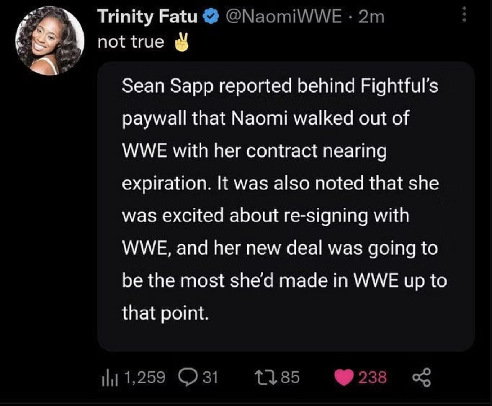Click the 85 retweets count
The height and width of the screenshot is (406, 492).
coord(290,378)
